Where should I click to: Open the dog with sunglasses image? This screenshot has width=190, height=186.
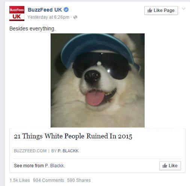[97, 80]
